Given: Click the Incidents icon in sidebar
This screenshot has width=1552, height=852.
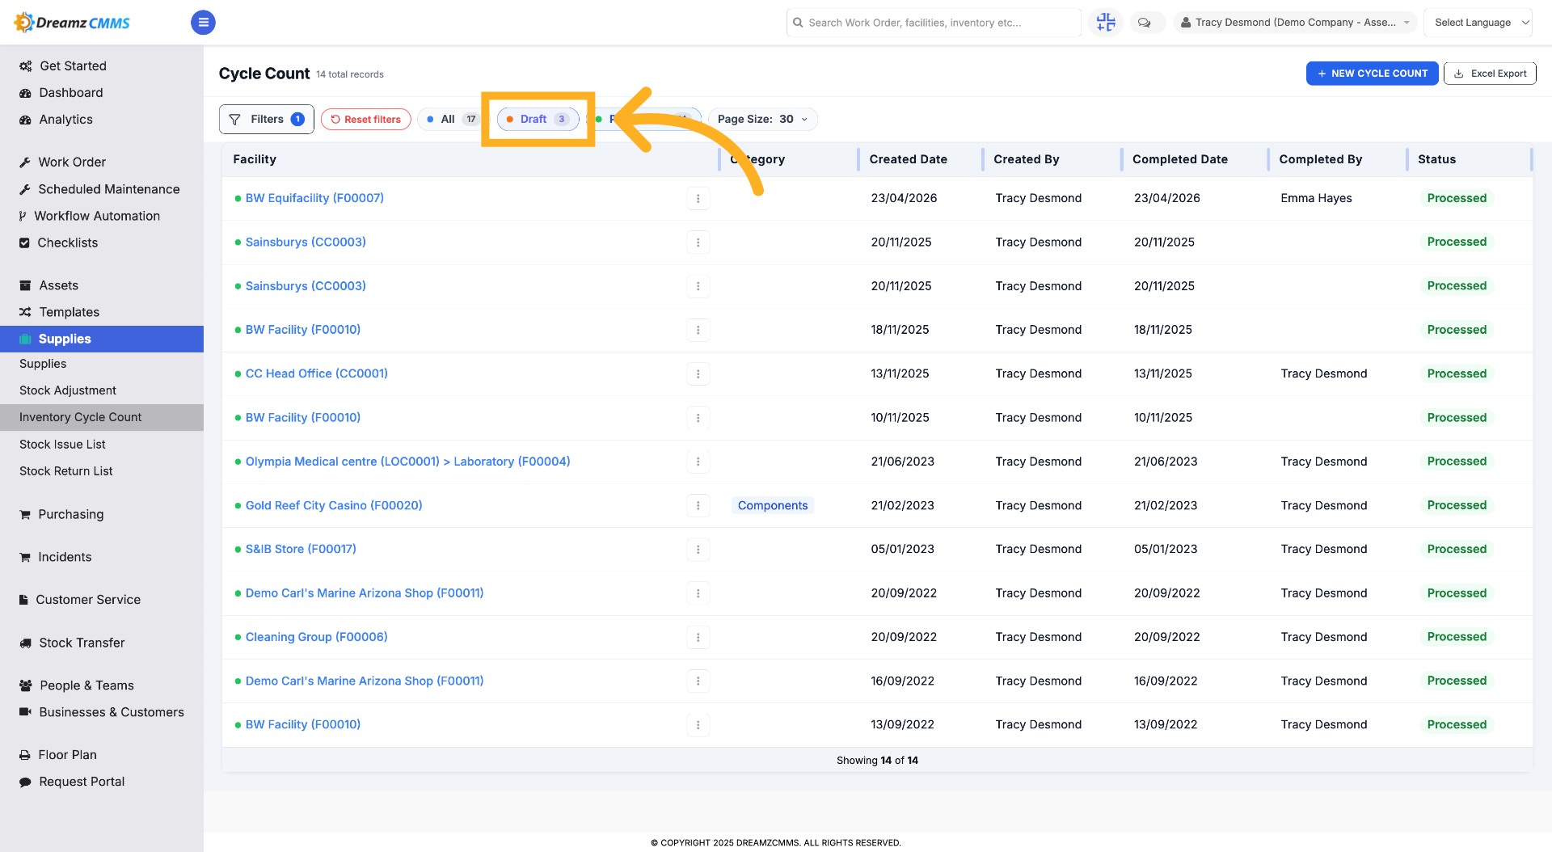Looking at the screenshot, I should 25,557.
